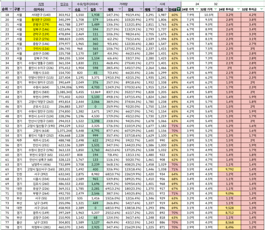Select the 금정구 (104) cell
The height and width of the screenshot is (230, 265).
[41, 218]
